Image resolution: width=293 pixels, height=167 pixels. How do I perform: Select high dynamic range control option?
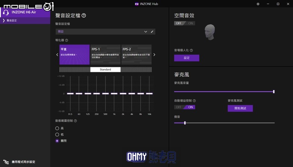tap(57, 128)
